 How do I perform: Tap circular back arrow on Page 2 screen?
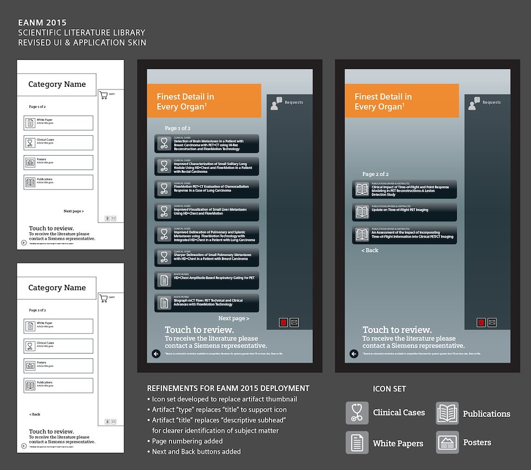tap(353, 353)
